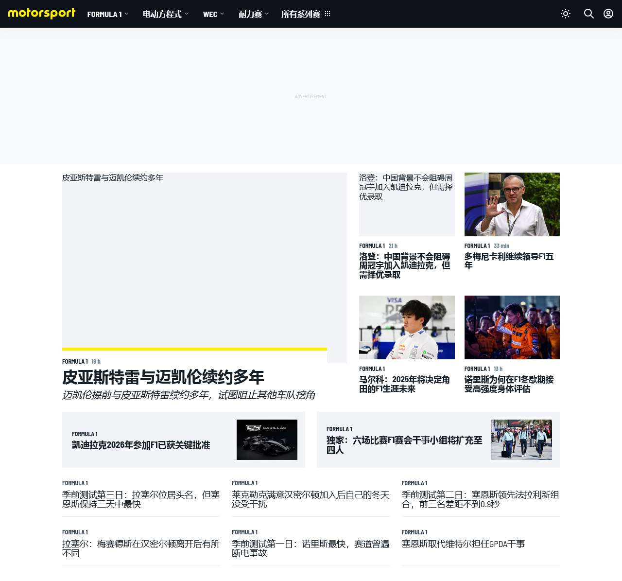Open article 诺里斯为何在F1冬歇期接受高强度身体评估
622x581 pixels.
[x=509, y=384]
